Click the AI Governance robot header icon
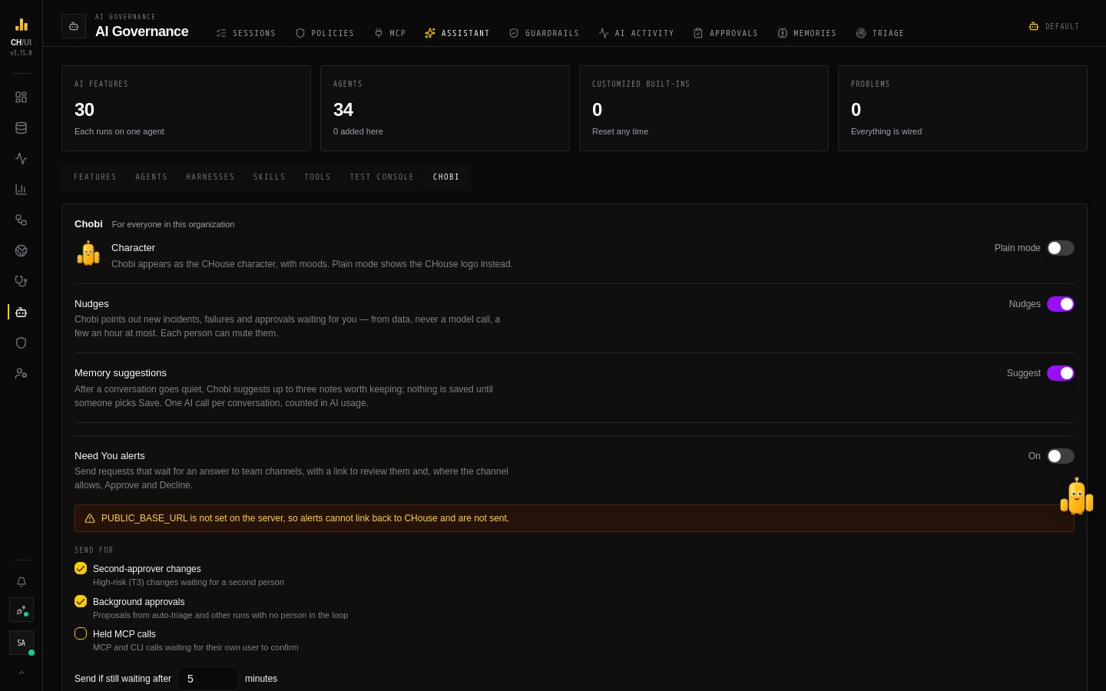The height and width of the screenshot is (691, 1106). click(x=74, y=26)
